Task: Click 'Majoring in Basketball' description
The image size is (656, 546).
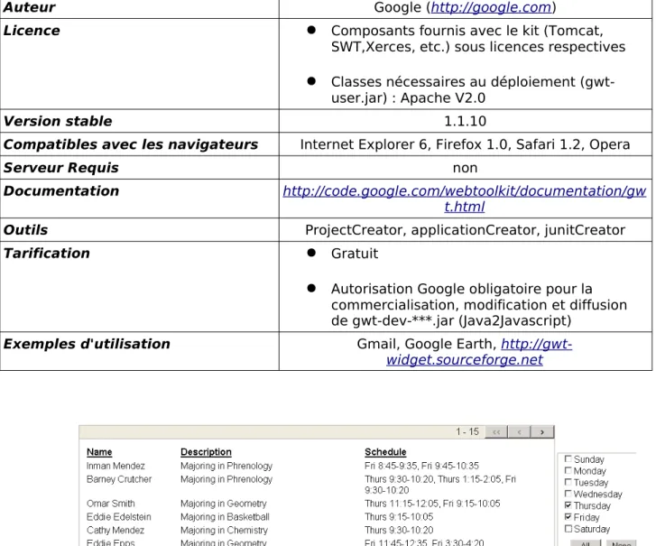Action: [225, 517]
